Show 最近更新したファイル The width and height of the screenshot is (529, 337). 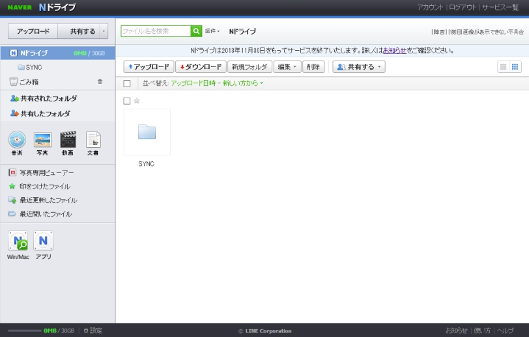pos(42,200)
